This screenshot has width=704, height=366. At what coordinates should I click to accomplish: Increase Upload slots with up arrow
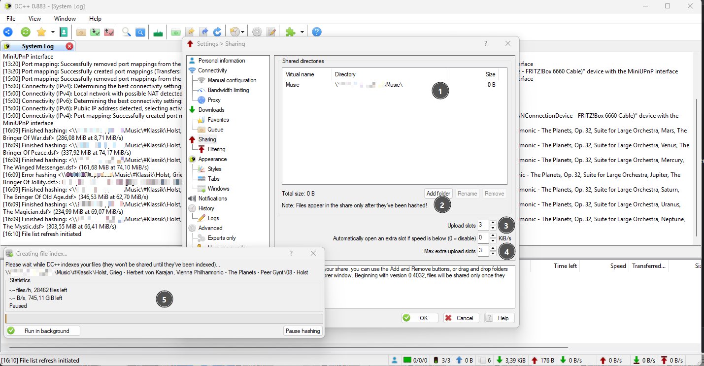pos(493,223)
